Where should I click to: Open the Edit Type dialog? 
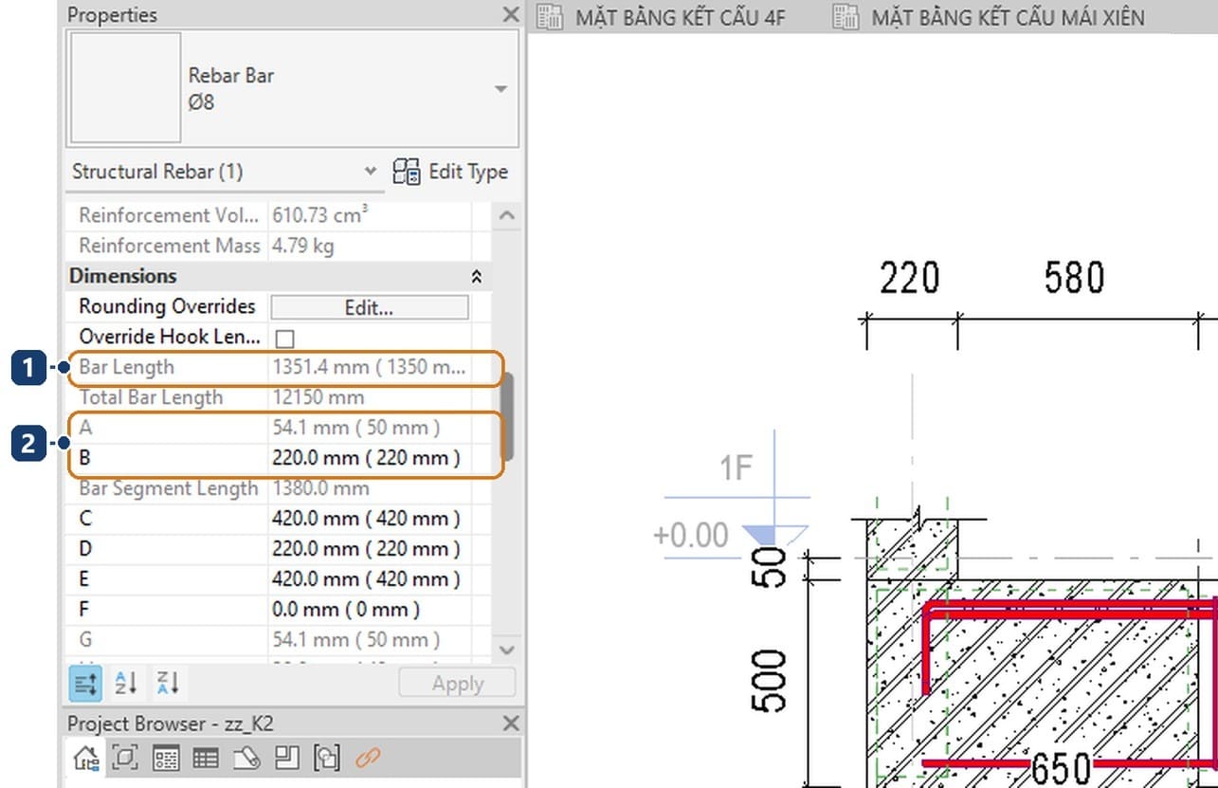450,172
